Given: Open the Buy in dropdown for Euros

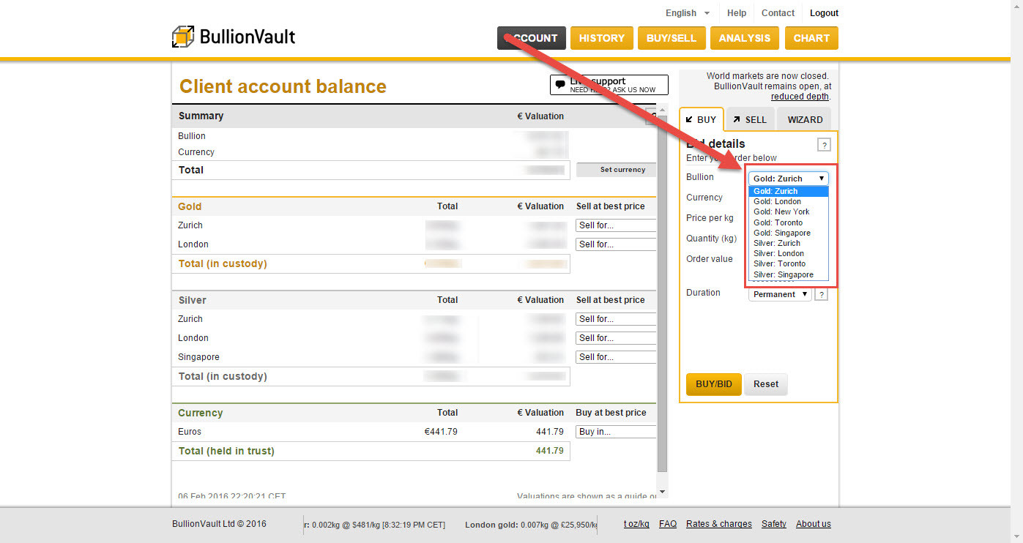Looking at the screenshot, I should tap(615, 432).
